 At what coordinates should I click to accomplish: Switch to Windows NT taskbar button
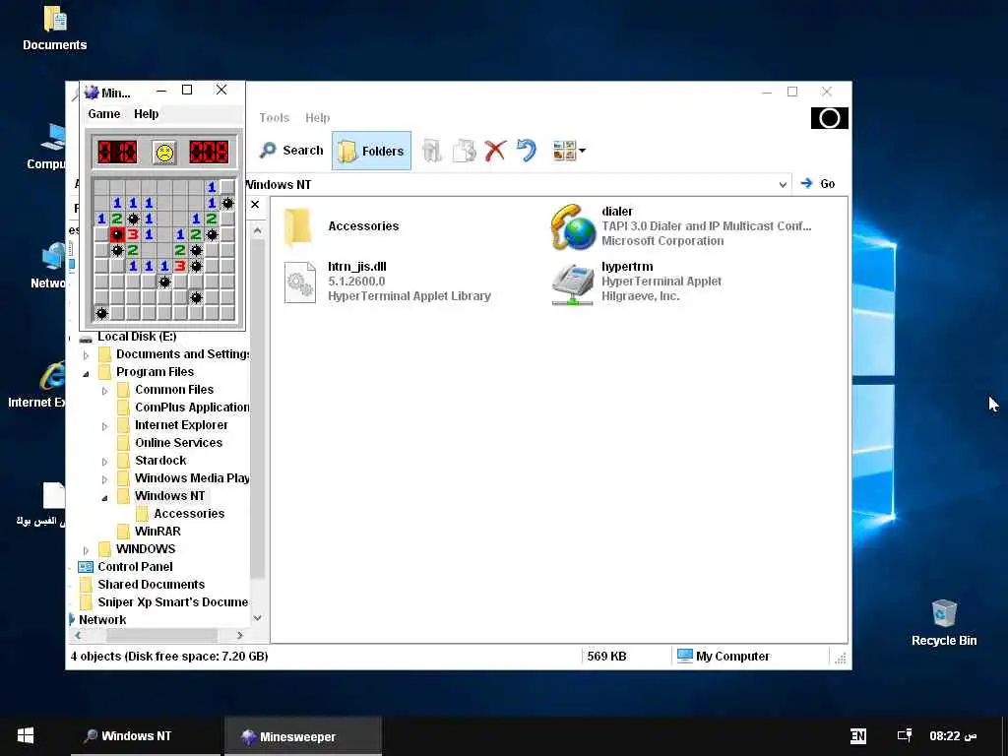146,736
